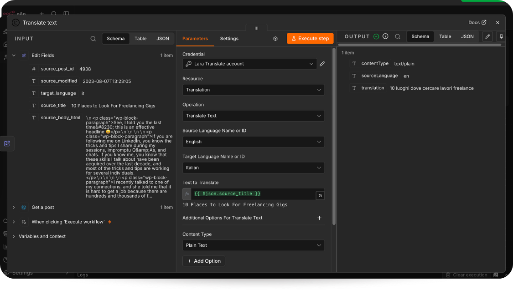The image size is (513, 295).
Task: Open the Docs link
Action: (x=477, y=23)
